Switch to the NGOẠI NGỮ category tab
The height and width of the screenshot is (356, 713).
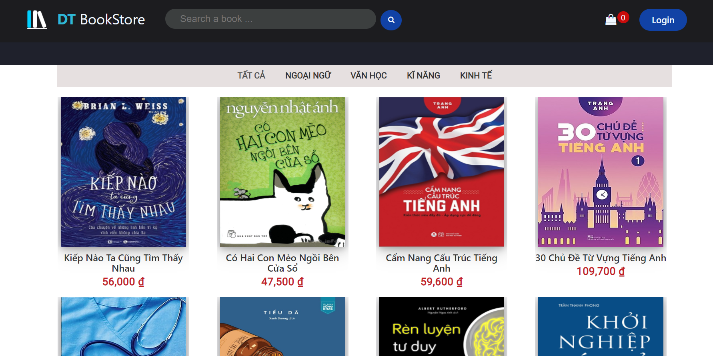click(308, 76)
